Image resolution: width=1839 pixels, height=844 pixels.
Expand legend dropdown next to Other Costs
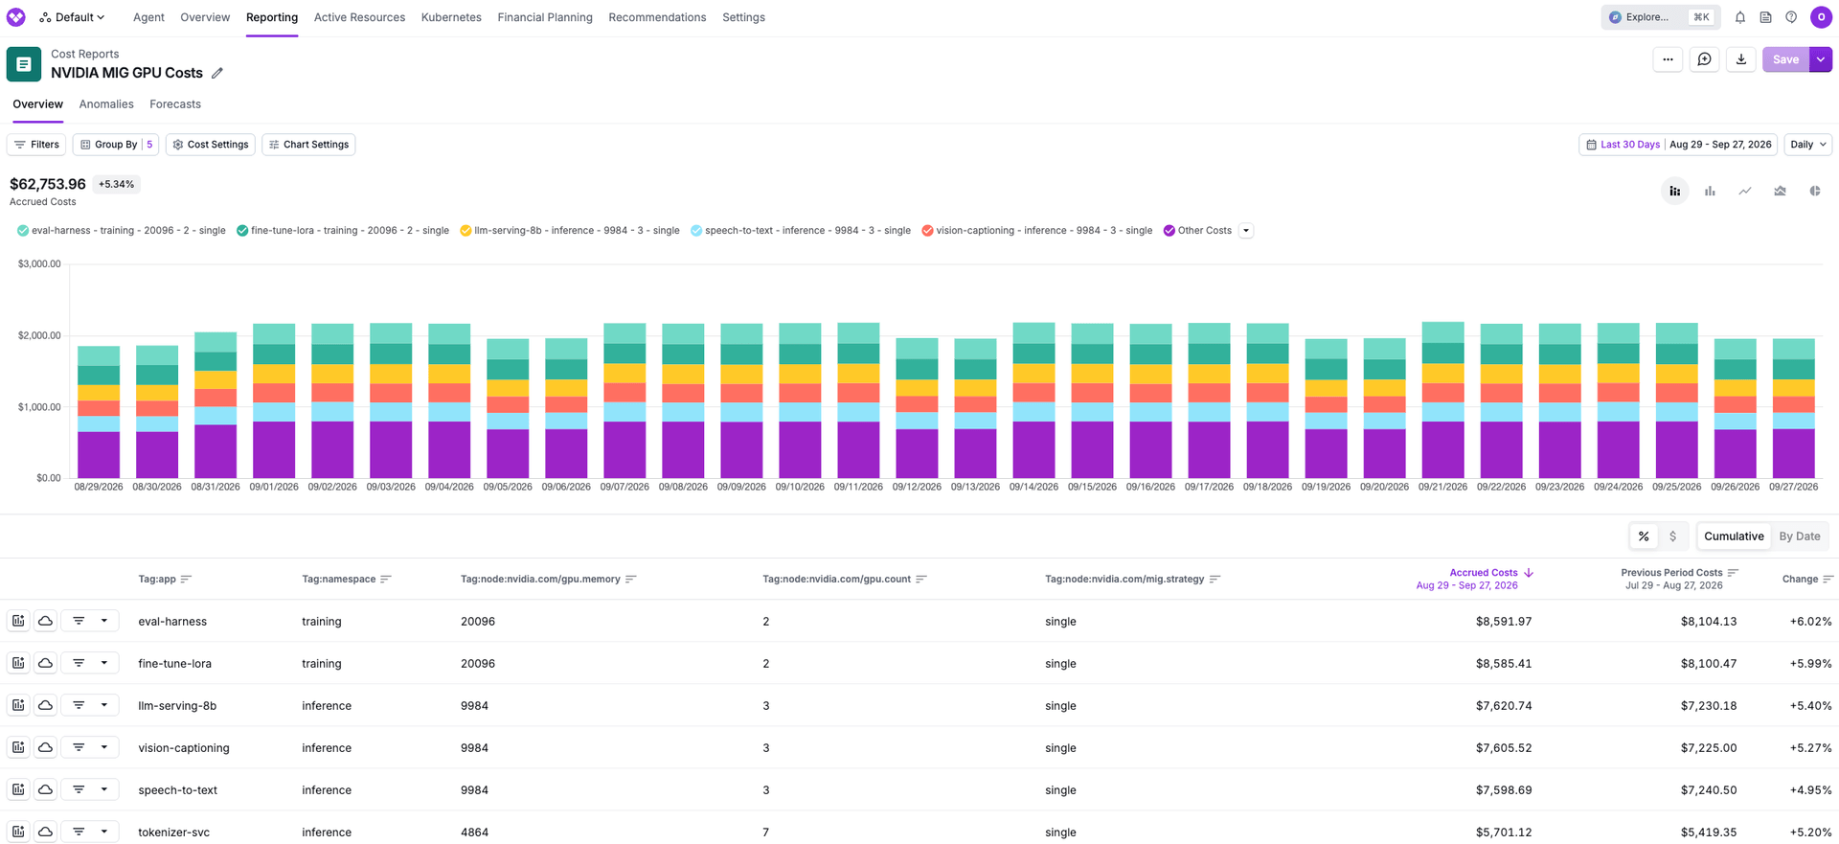pyautogui.click(x=1246, y=231)
